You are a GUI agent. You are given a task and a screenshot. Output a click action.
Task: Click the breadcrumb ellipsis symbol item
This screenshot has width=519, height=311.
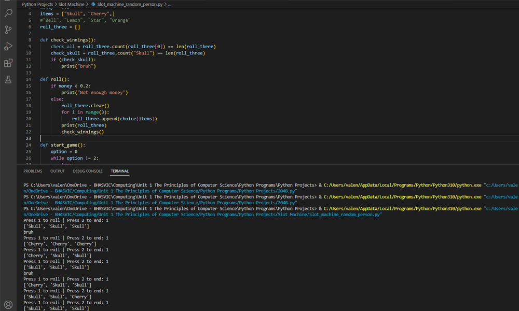click(170, 4)
